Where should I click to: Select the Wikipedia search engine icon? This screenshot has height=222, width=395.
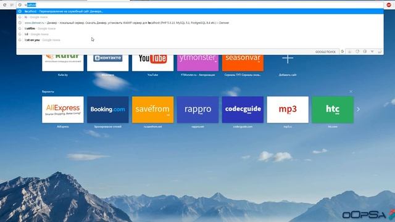372,51
